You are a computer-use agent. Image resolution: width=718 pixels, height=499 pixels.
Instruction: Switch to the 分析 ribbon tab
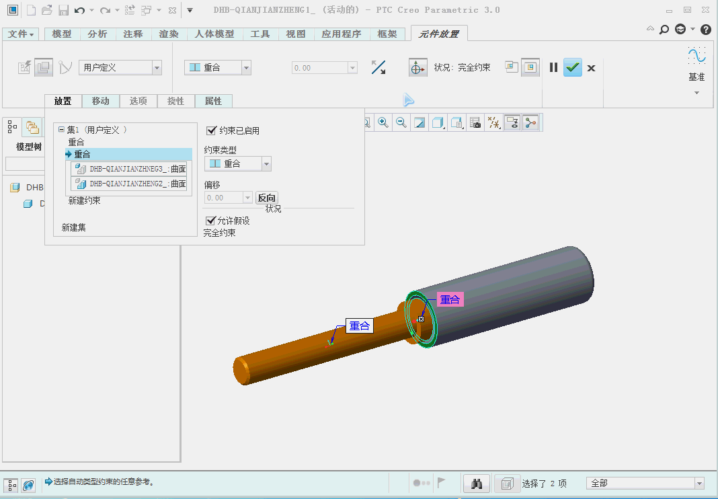coord(97,34)
